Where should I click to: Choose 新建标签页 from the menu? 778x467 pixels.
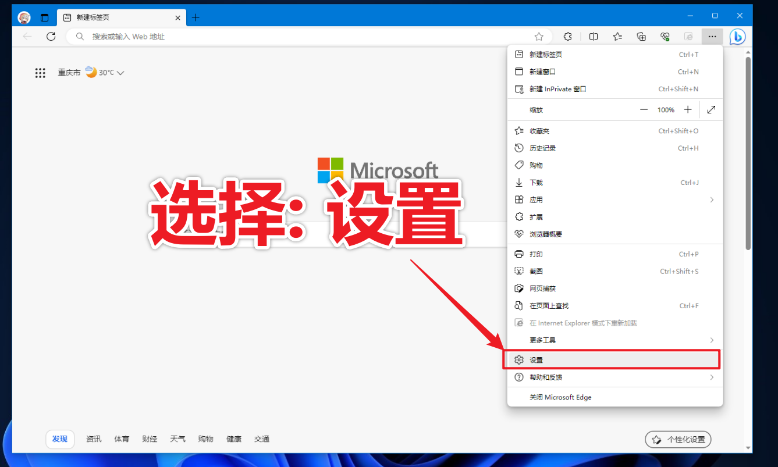(x=615, y=55)
